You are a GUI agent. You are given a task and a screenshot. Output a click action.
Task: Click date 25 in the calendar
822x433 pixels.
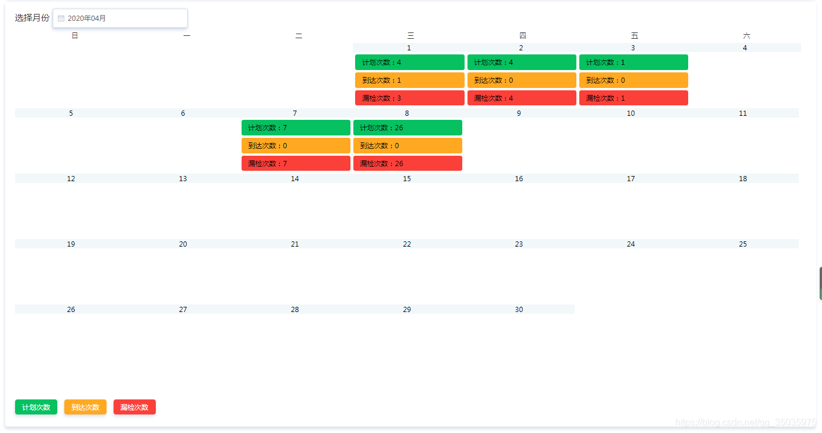(x=743, y=244)
